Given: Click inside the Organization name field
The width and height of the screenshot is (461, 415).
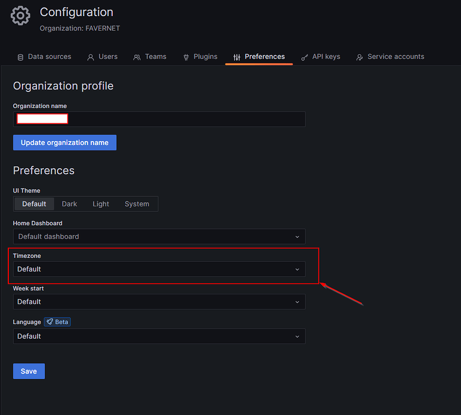Looking at the screenshot, I should pos(159,119).
